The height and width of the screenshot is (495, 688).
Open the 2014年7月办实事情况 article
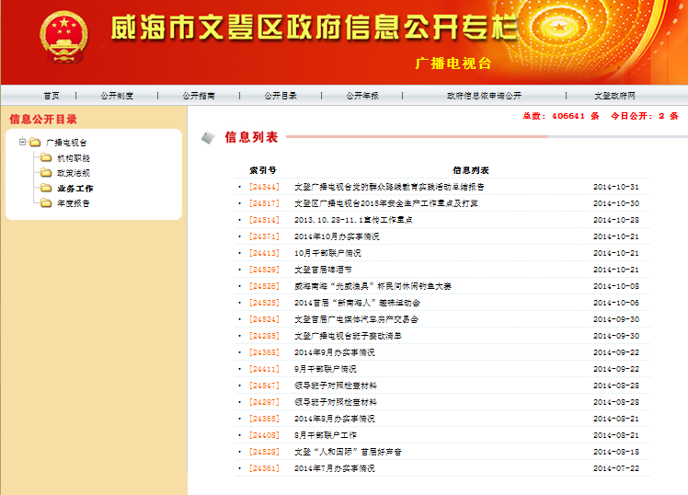point(335,468)
